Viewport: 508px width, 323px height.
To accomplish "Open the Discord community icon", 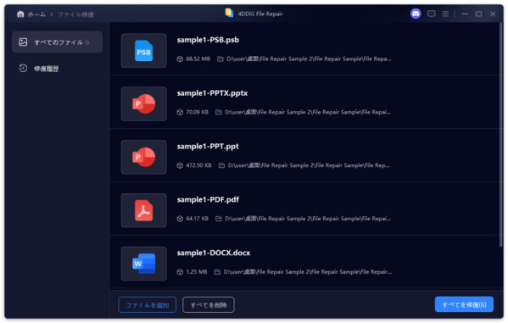I will [416, 14].
